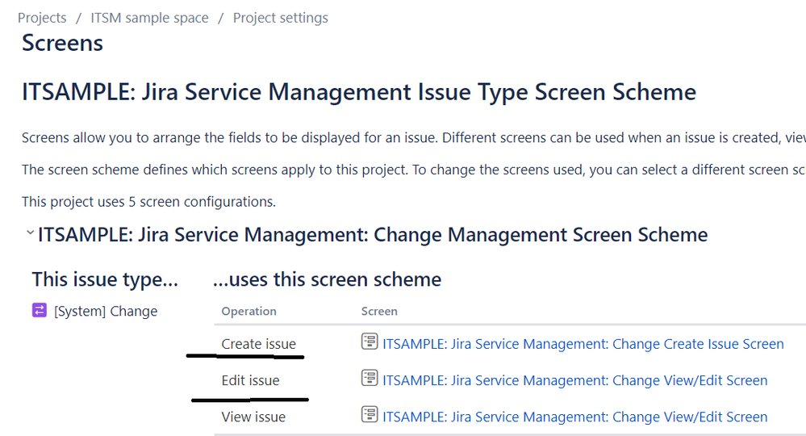This screenshot has width=806, height=436.
Task: Click the [System] Change issue type label
Action: click(x=106, y=312)
